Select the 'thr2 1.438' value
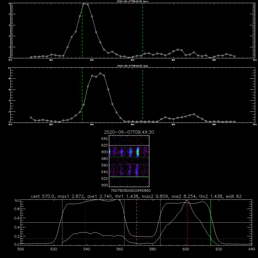 [x=211, y=196]
